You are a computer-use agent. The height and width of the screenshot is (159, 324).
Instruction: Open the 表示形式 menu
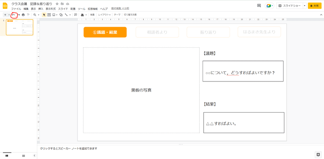click(x=51, y=9)
